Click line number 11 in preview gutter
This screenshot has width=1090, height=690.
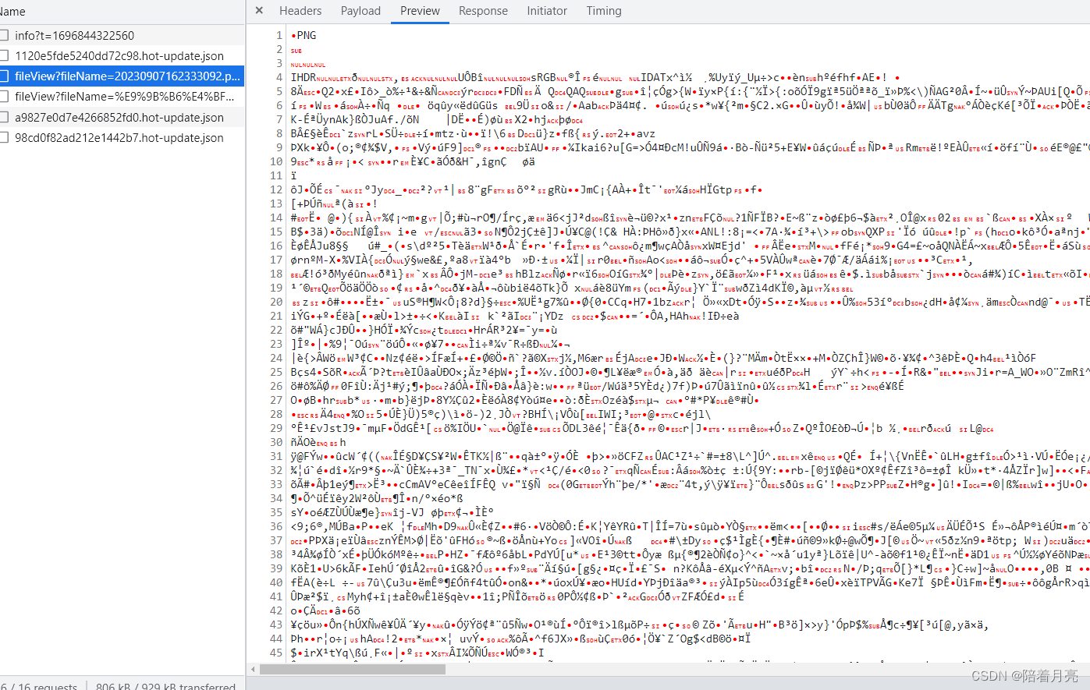[276, 175]
